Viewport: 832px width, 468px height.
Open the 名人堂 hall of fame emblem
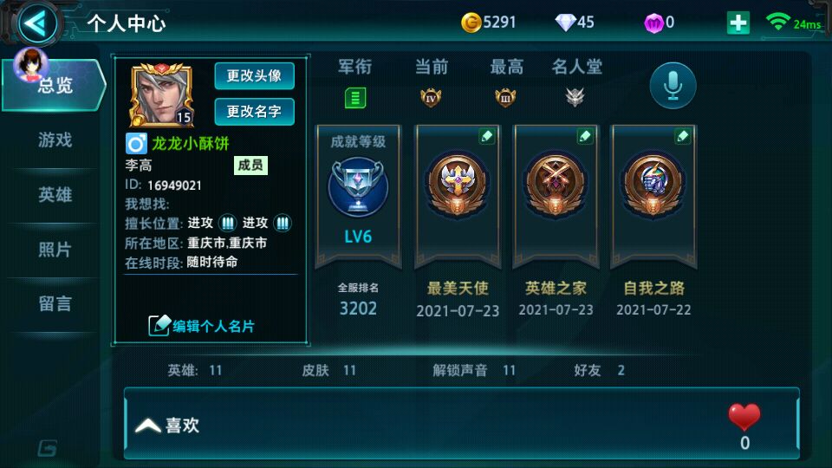click(575, 97)
